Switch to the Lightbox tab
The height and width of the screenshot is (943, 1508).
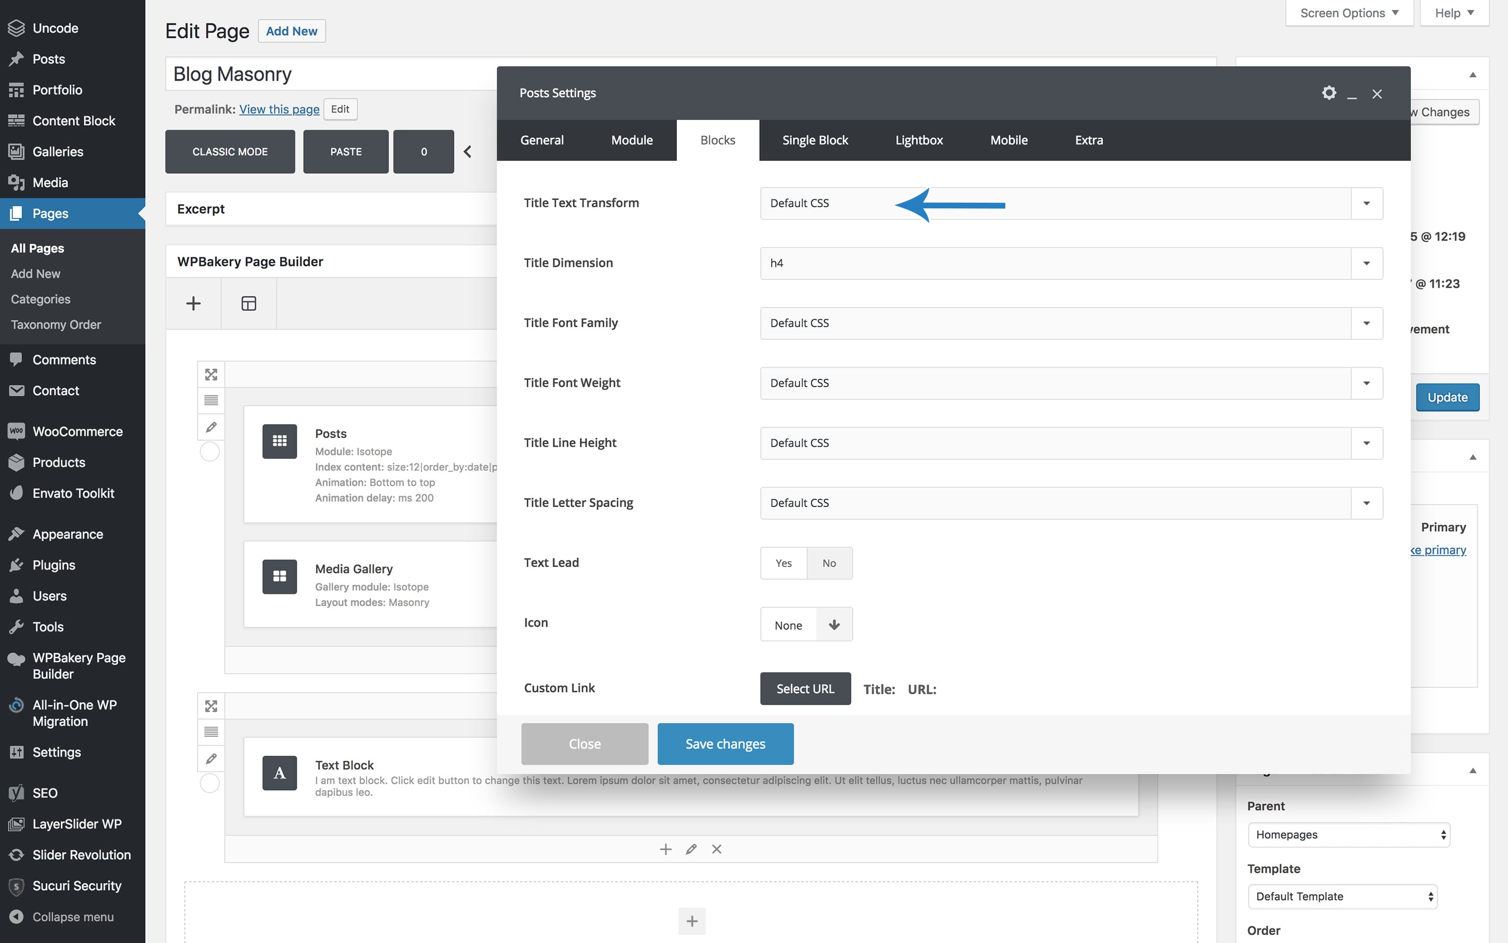[x=918, y=140]
